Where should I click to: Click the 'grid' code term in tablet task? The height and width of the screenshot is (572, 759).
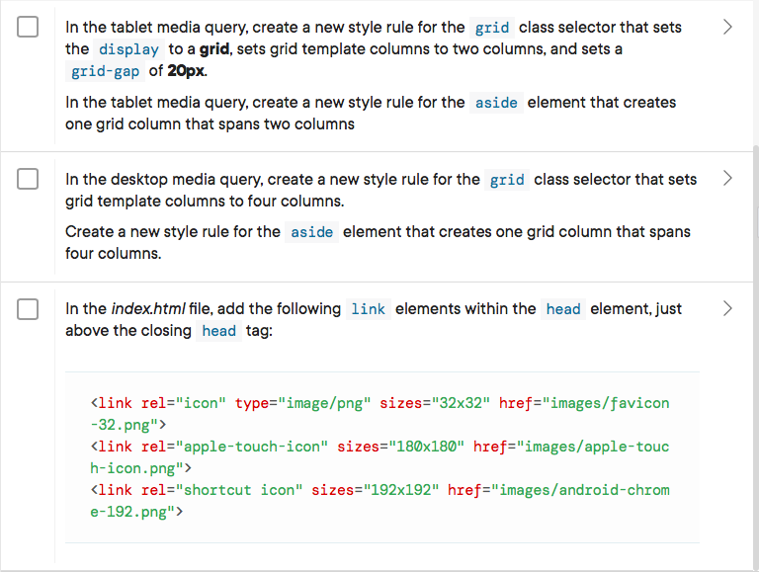click(492, 28)
